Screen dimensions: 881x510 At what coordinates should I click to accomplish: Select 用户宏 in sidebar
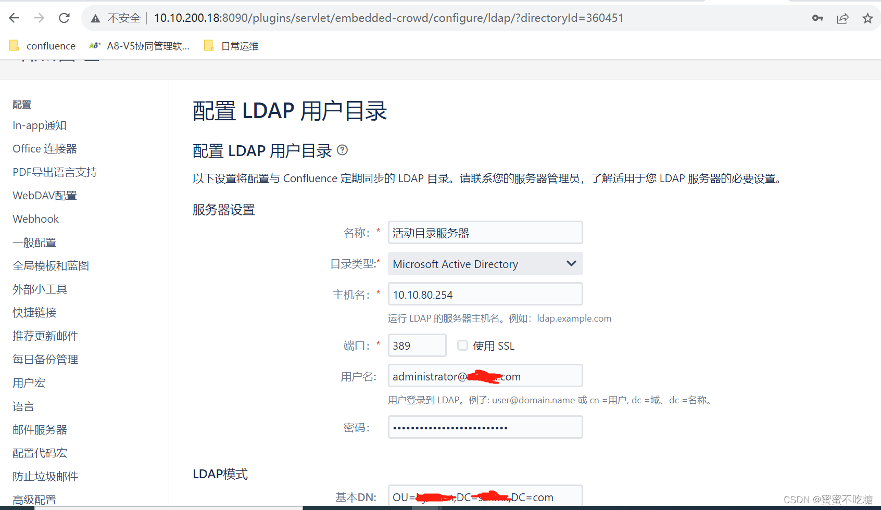(29, 383)
